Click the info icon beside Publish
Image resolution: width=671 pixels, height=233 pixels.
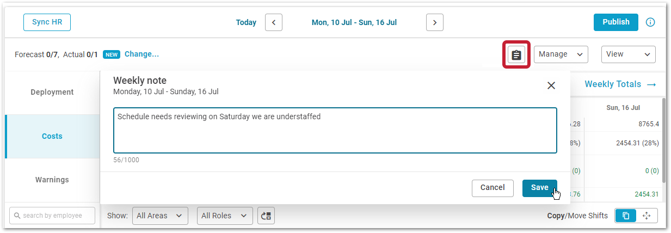tap(650, 22)
